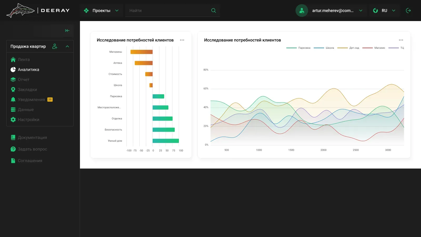The image size is (421, 237).
Task: Toggle Школа series in chart legend
Action: click(324, 48)
